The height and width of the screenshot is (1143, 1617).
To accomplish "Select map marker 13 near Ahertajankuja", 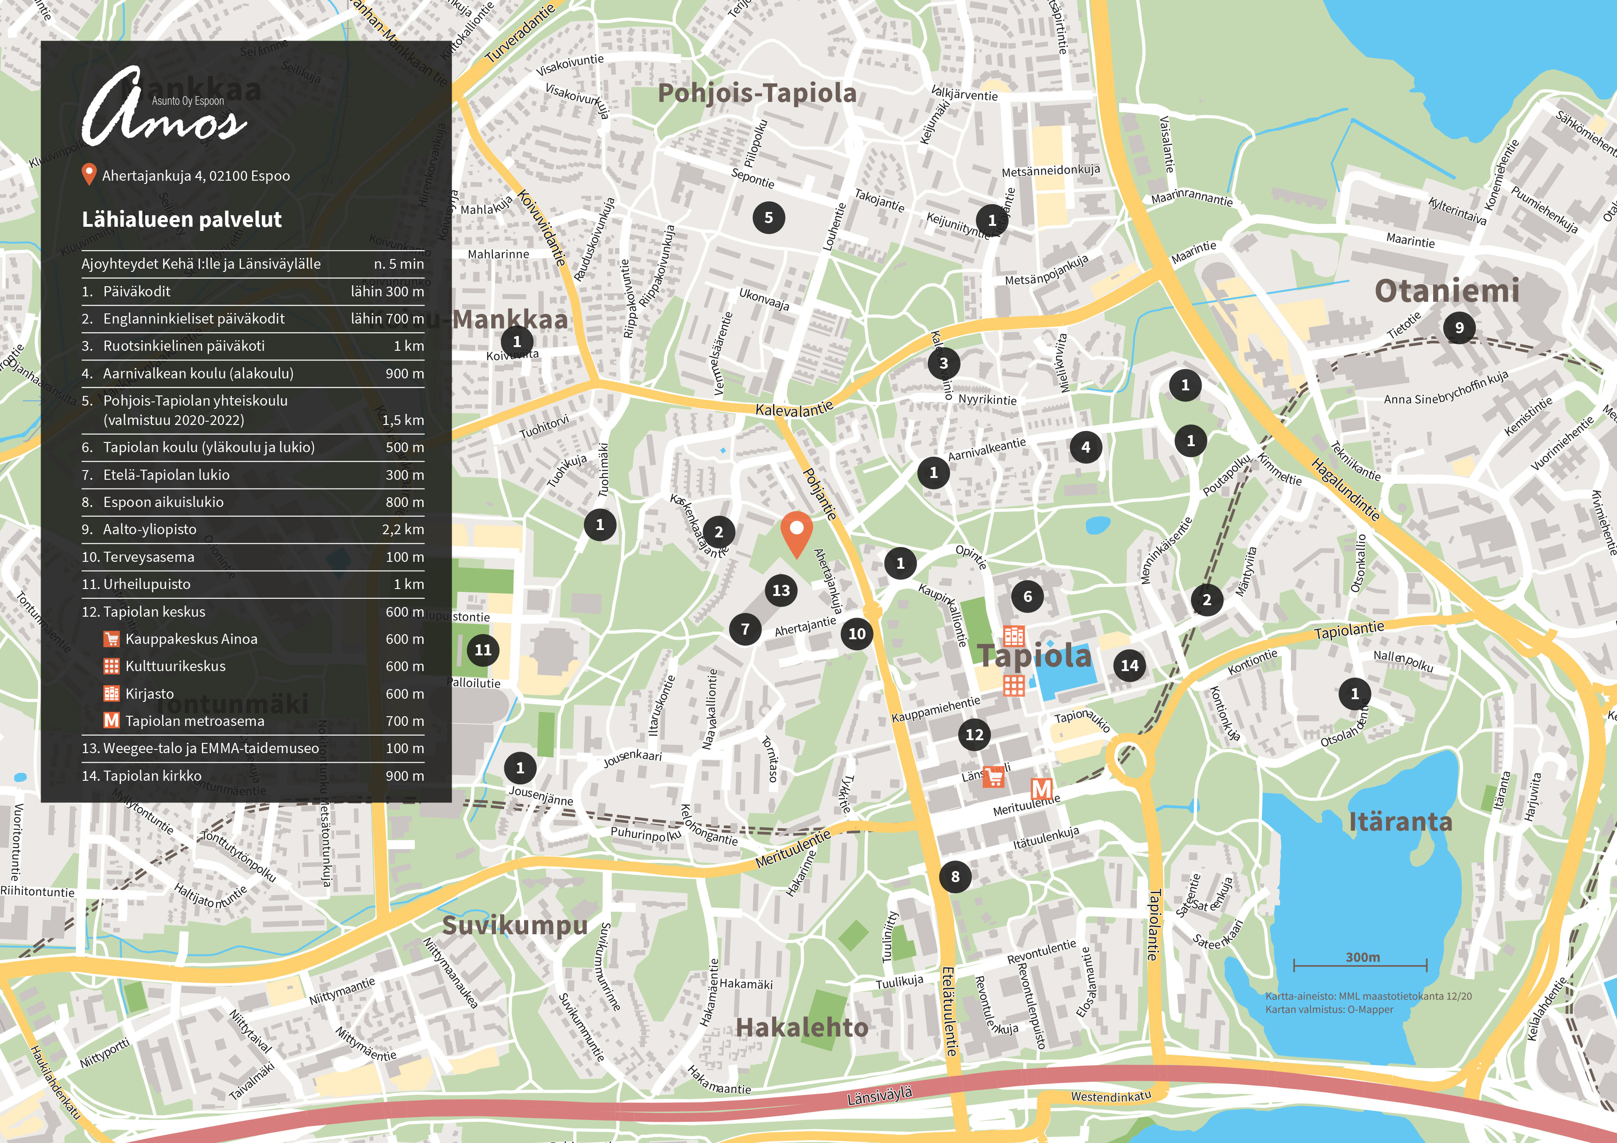I will pos(781,590).
